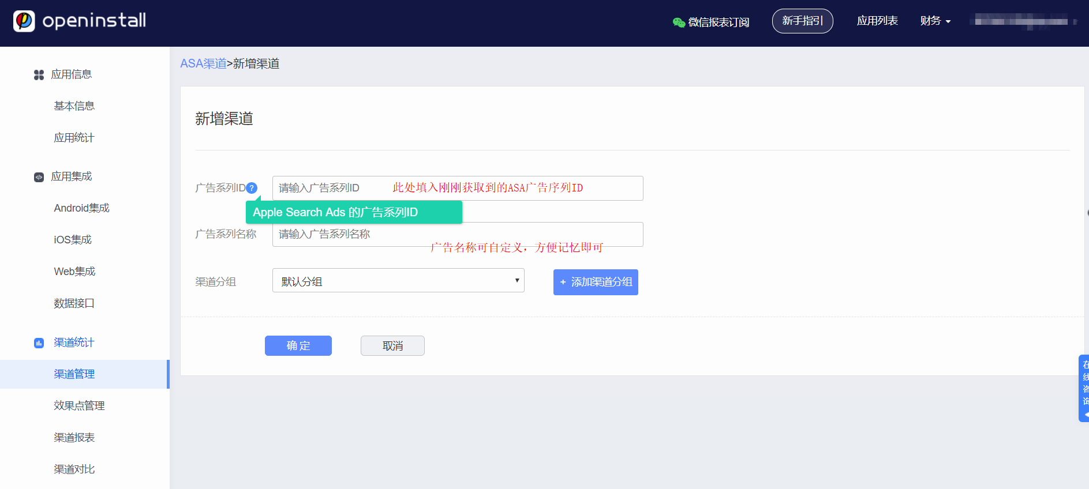
Task: Click the 微信报表订阅 link
Action: tap(718, 22)
